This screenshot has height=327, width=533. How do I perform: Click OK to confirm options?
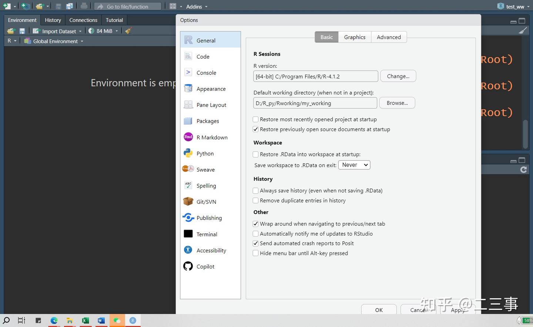pos(379,310)
